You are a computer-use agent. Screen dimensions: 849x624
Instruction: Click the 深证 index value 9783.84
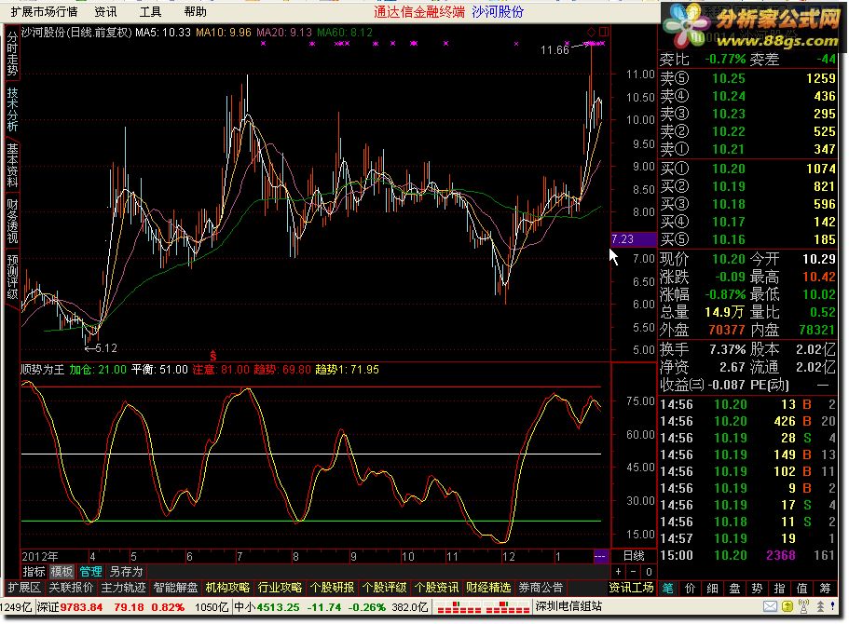point(81,607)
